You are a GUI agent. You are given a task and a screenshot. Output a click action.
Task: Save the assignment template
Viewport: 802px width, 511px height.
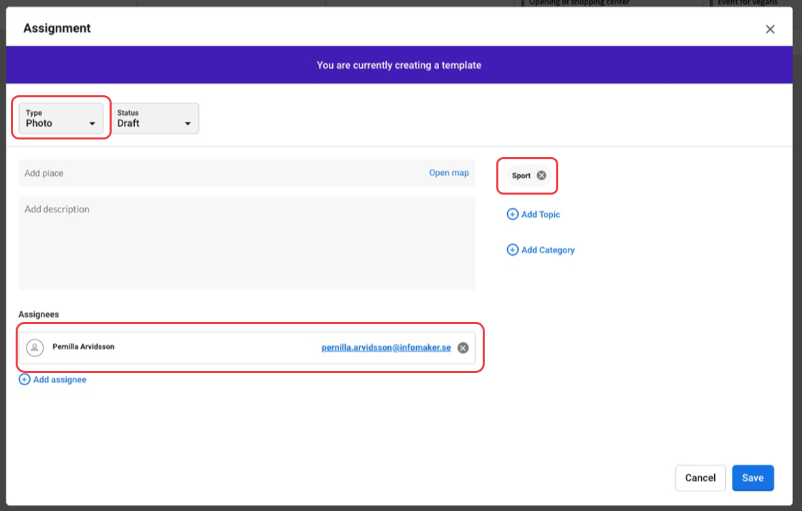pos(752,478)
